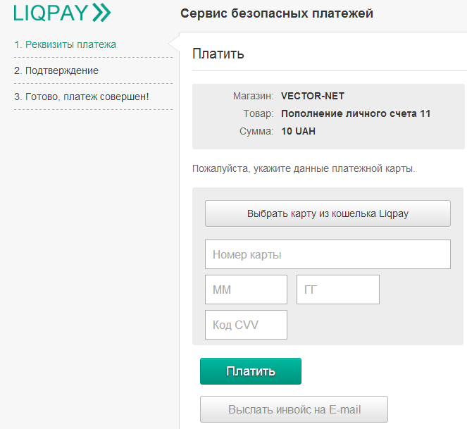The image size is (467, 429).
Task: Click the 10 UAH amount
Action: (299, 131)
